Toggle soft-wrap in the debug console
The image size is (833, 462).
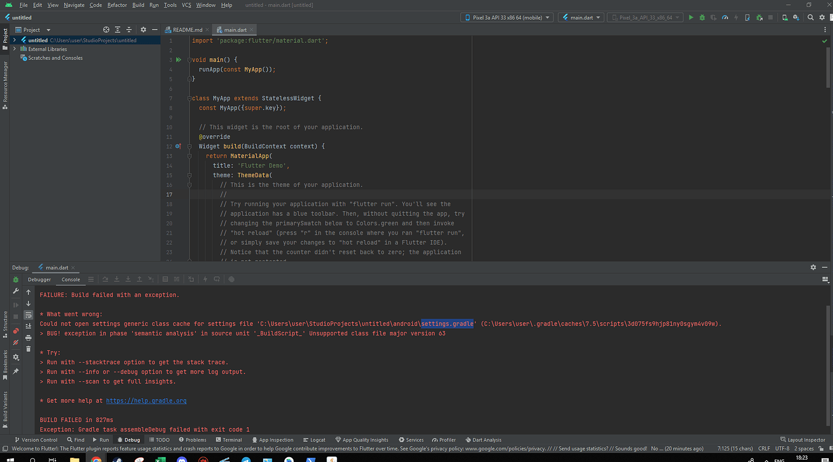(x=28, y=315)
